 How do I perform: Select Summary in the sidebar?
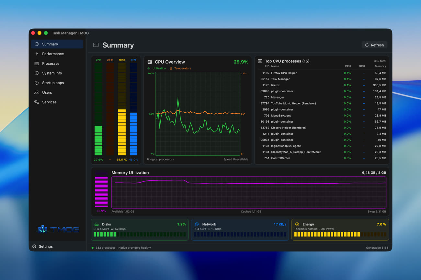click(57, 44)
